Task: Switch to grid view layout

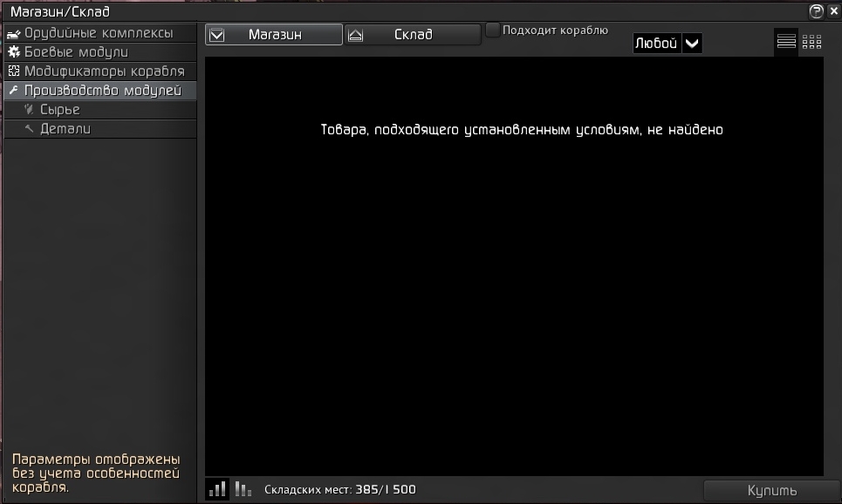Action: pyautogui.click(x=811, y=41)
